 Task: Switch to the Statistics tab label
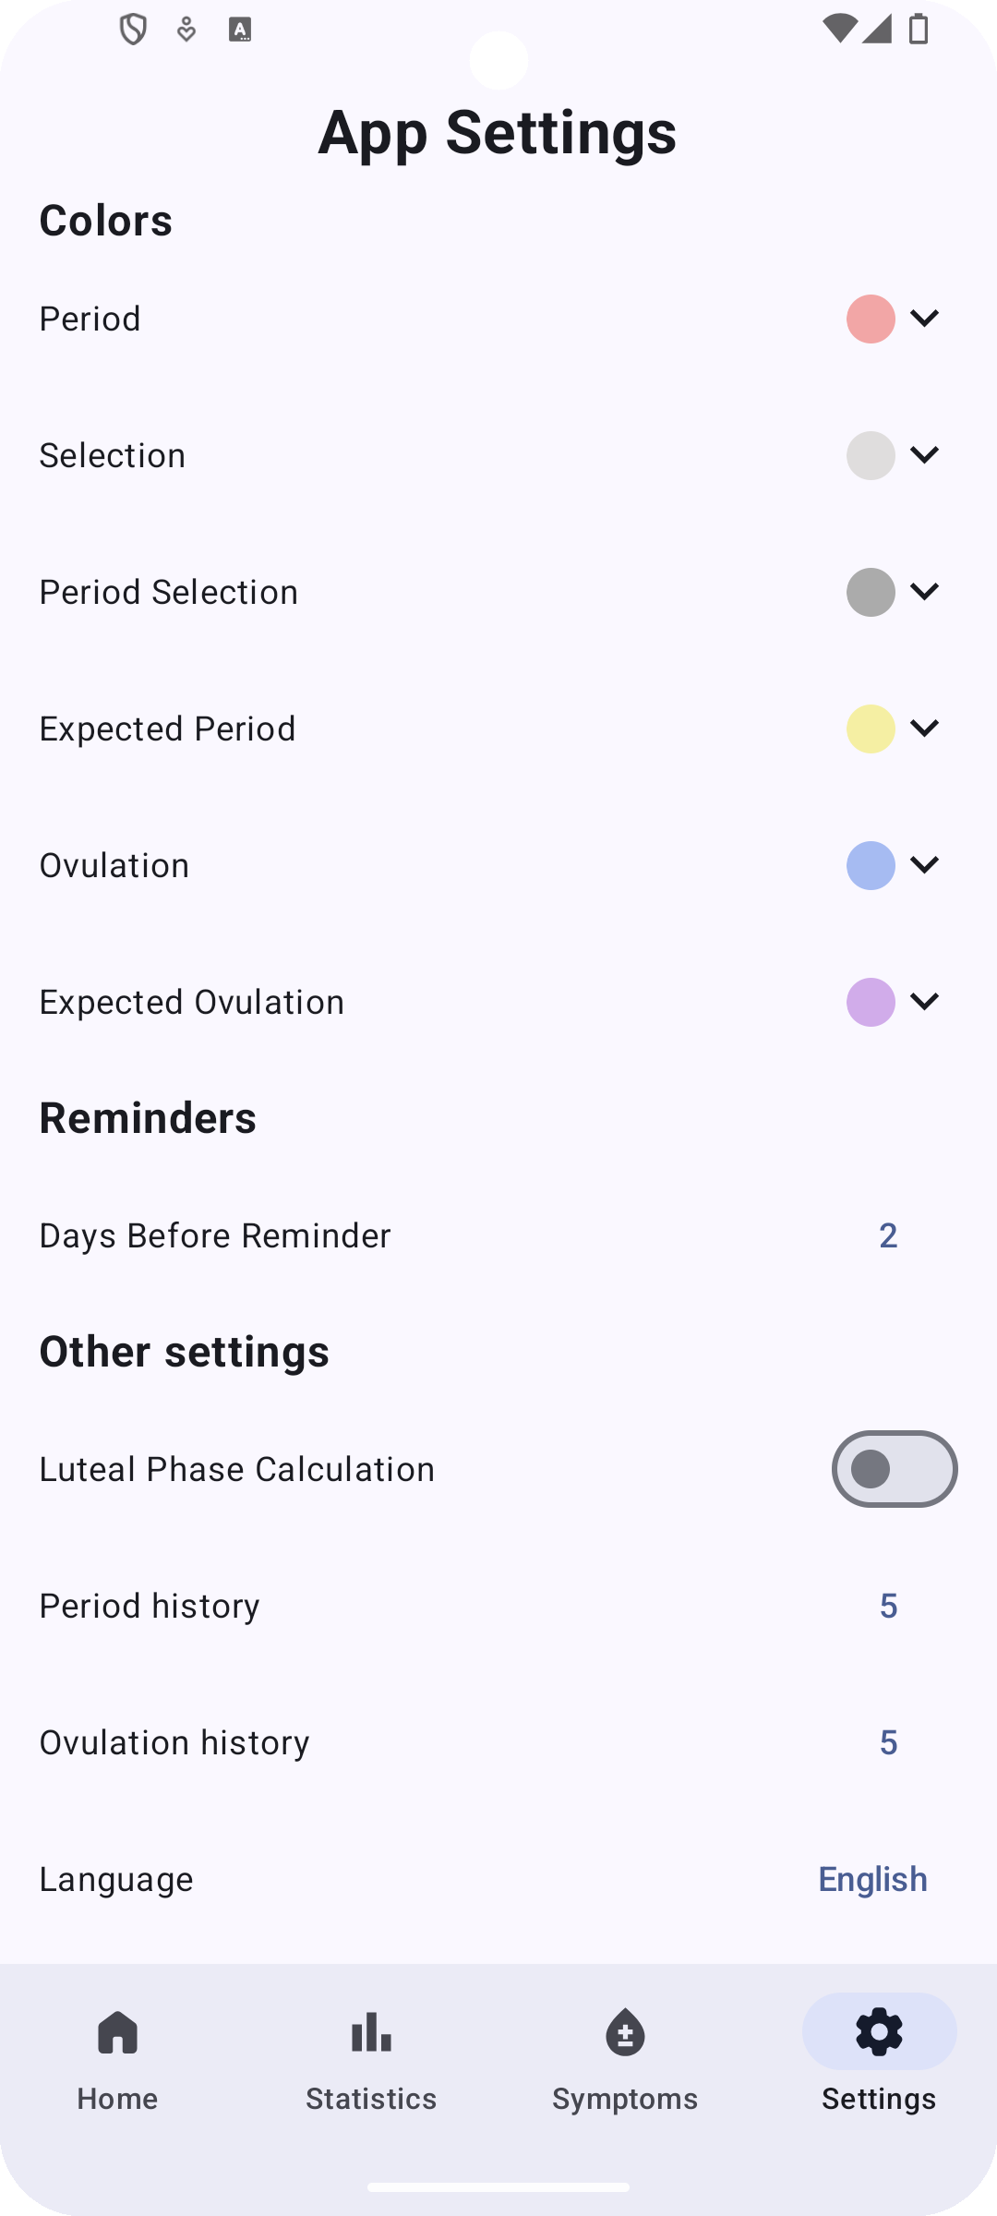(x=371, y=2099)
